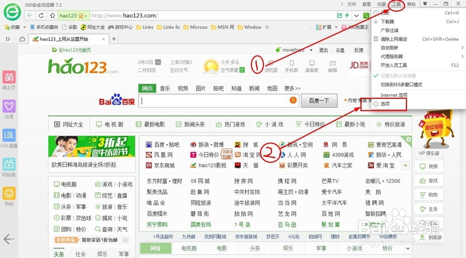The height and width of the screenshot is (258, 466).
Task: Click the hao123 logo
Action: click(x=83, y=67)
